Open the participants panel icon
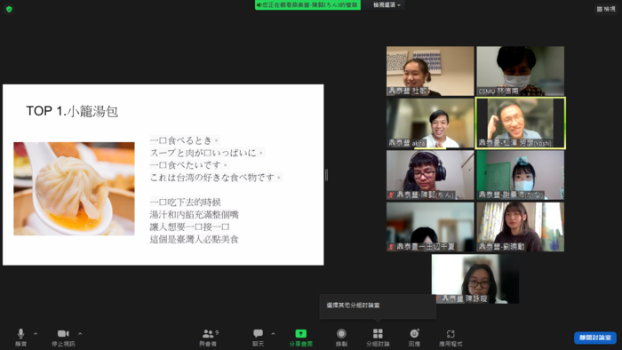622x350 pixels. [208, 334]
